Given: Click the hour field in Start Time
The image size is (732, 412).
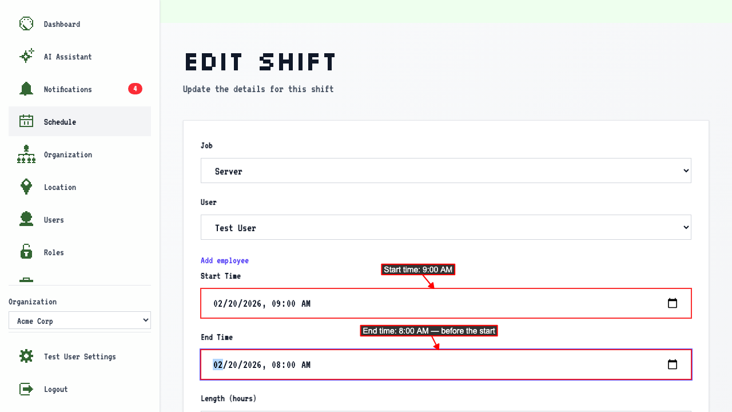Looking at the screenshot, I should coord(276,304).
